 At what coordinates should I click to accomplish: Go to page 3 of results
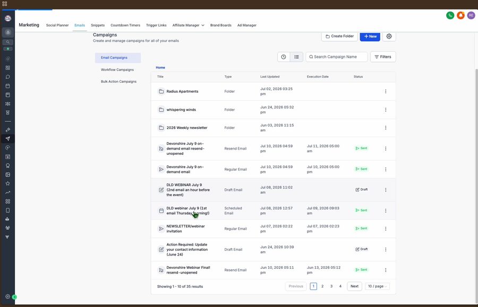(331, 286)
